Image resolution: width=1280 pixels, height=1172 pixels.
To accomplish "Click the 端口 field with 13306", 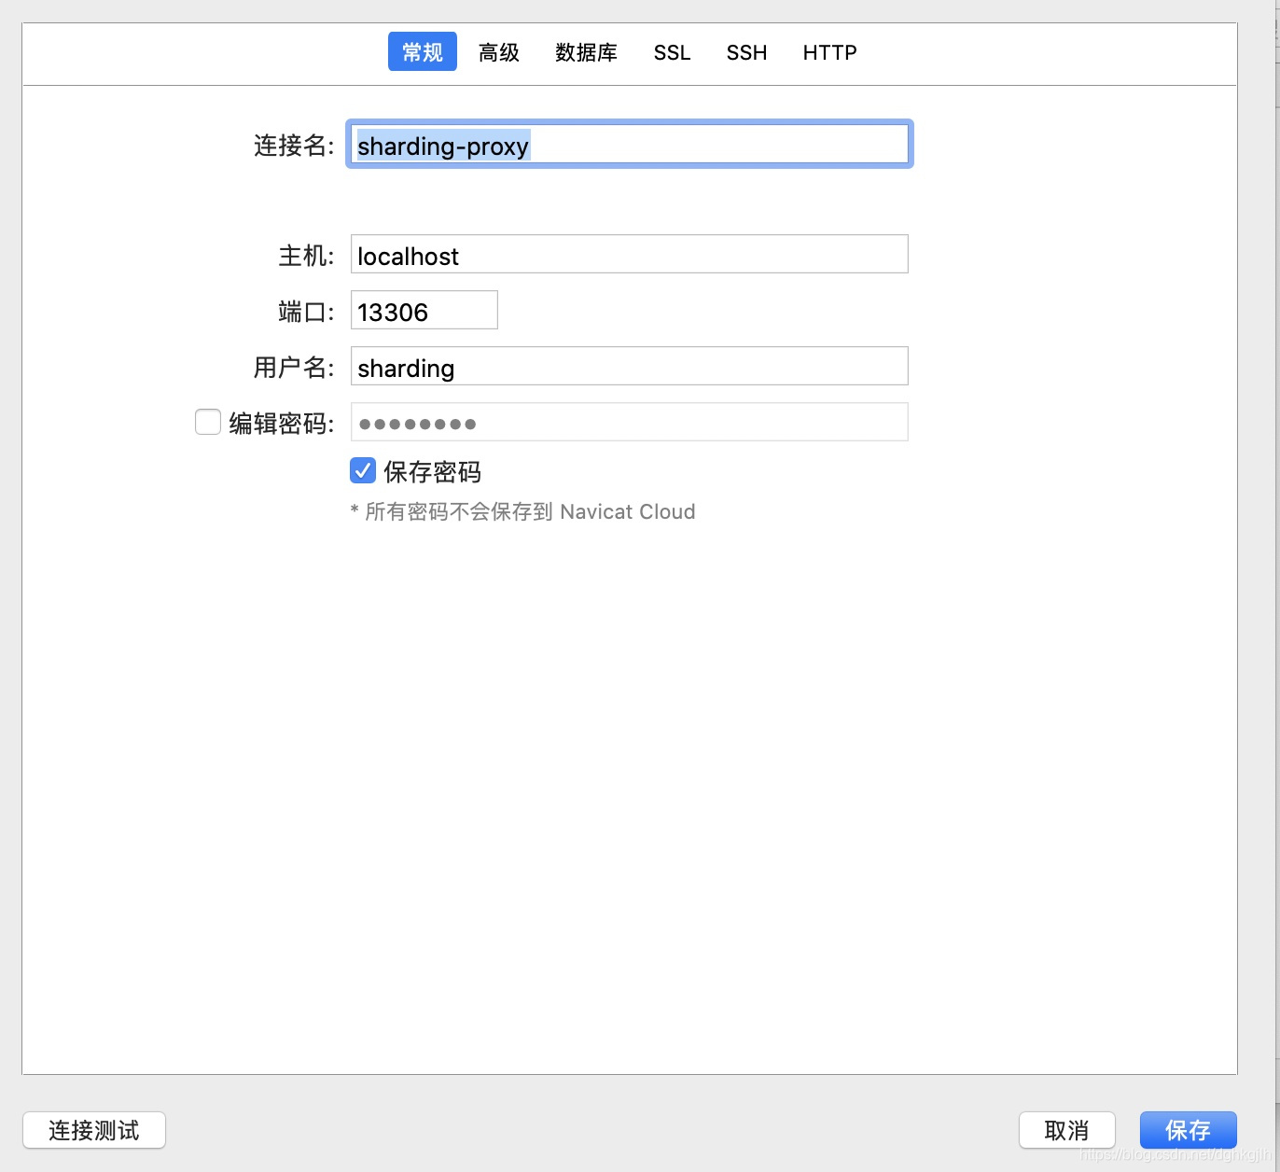I will click(424, 310).
